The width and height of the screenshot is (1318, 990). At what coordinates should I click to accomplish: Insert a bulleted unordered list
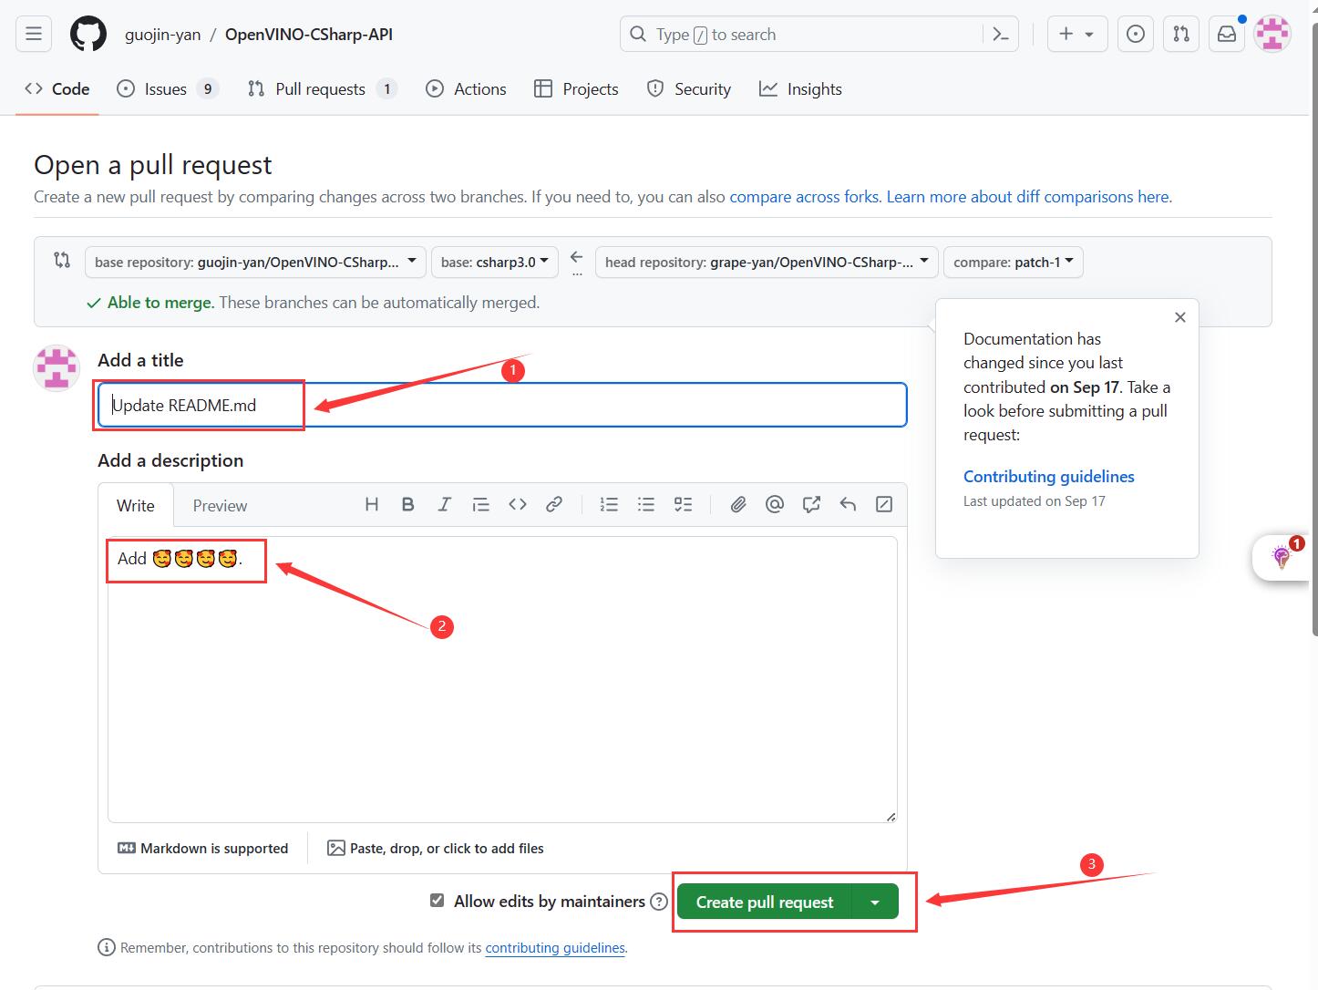(x=646, y=504)
